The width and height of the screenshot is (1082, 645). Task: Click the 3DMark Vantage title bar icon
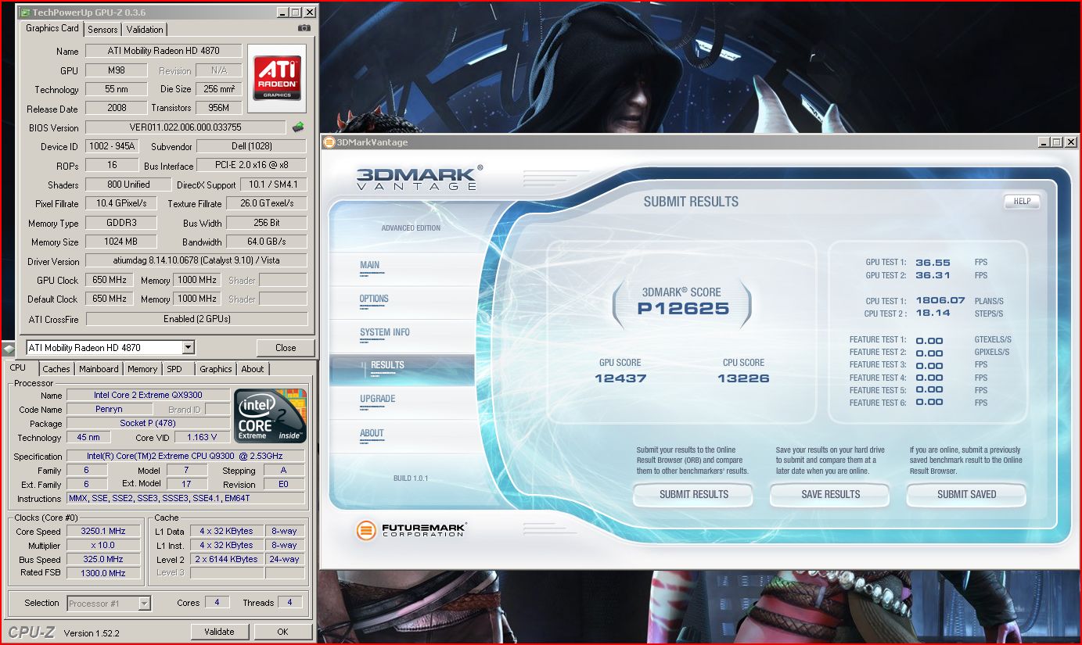(329, 142)
